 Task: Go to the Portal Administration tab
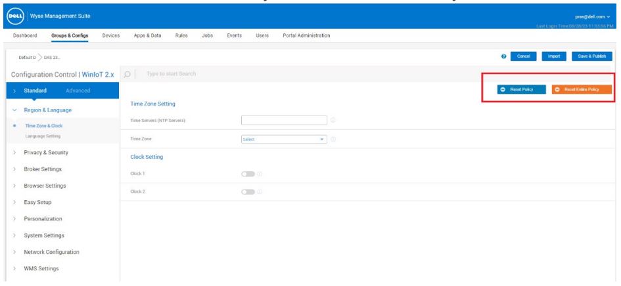tap(306, 35)
